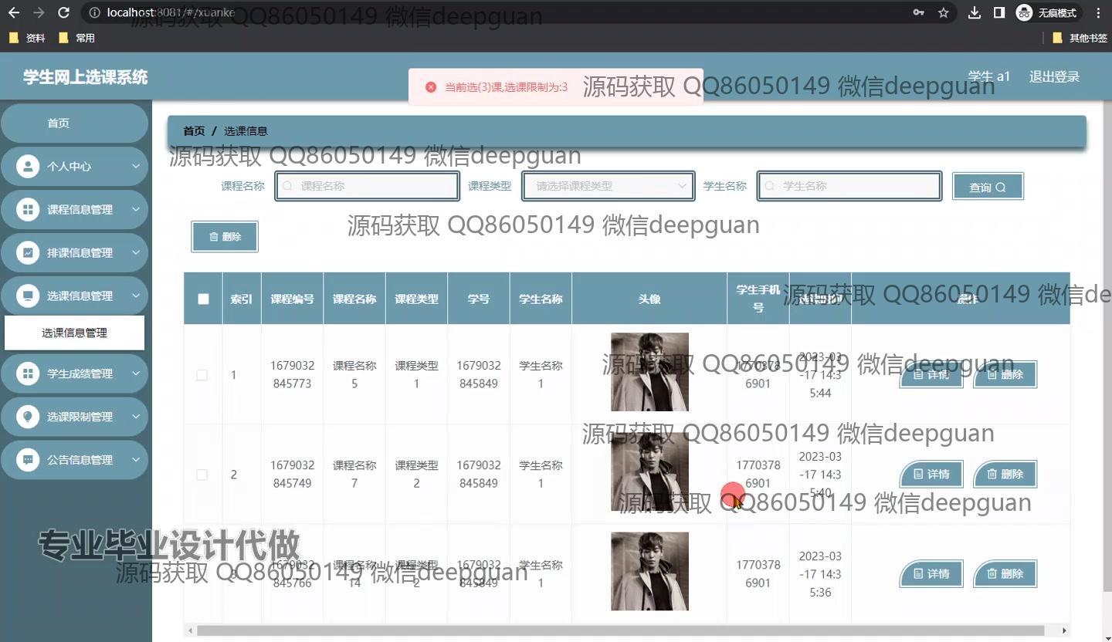Expand 选课限制管理 using its chevron
Image resolution: width=1112 pixels, height=642 pixels.
point(135,417)
